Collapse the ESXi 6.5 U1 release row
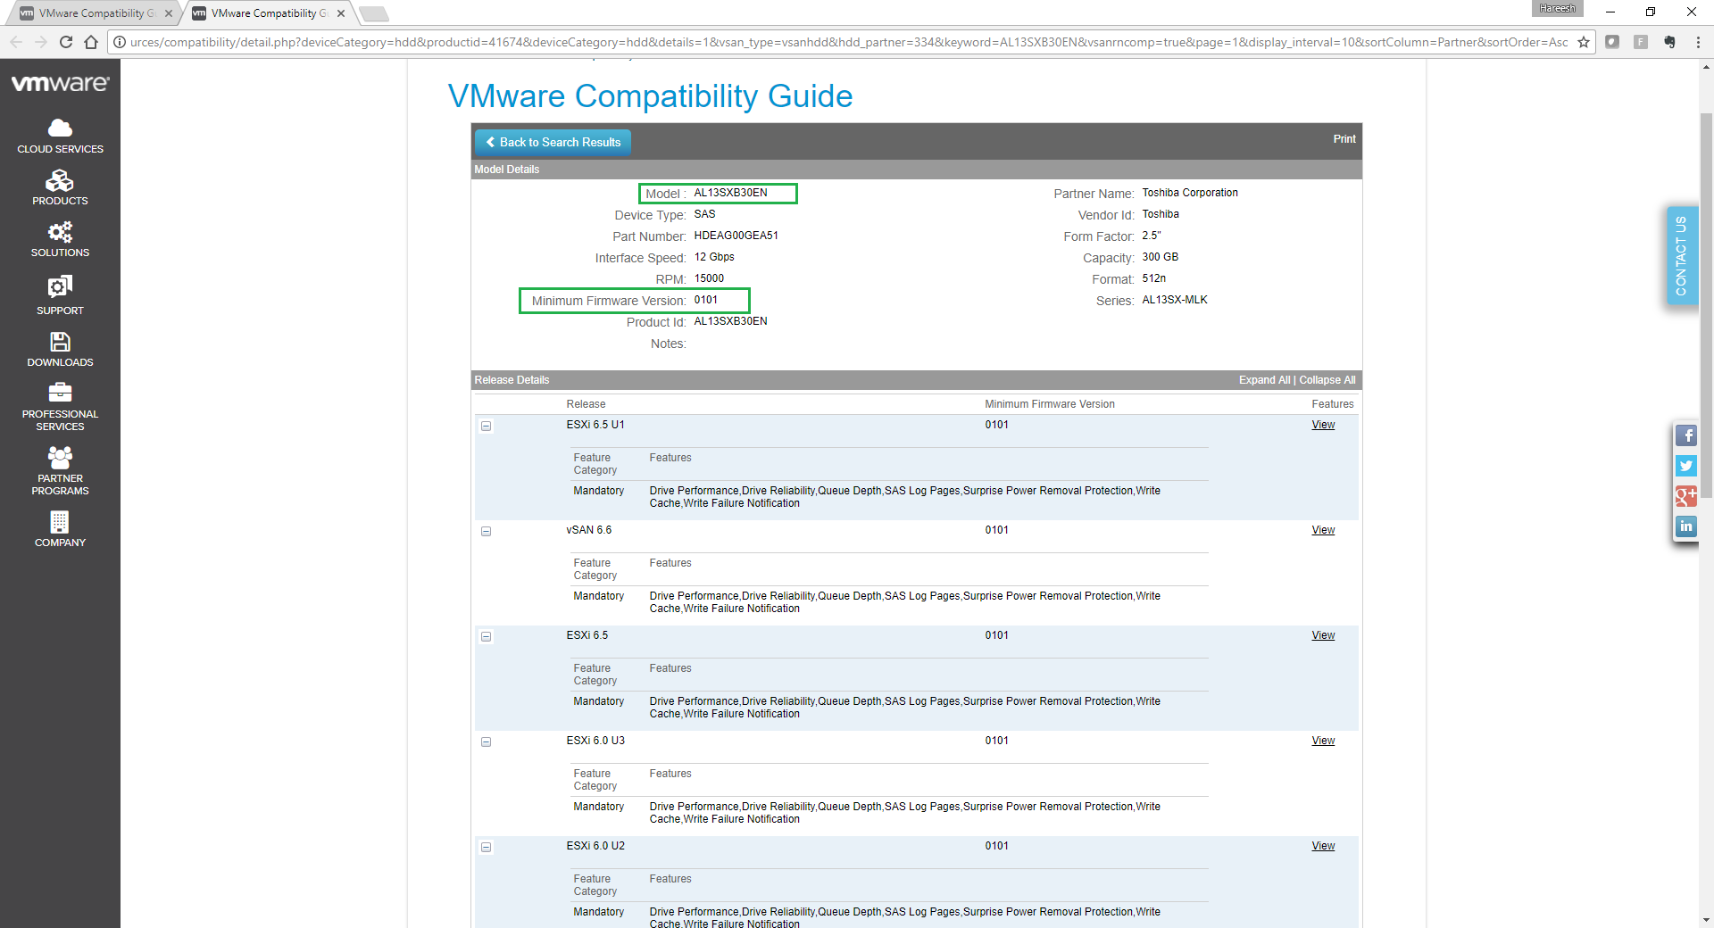This screenshot has width=1714, height=928. 487,427
